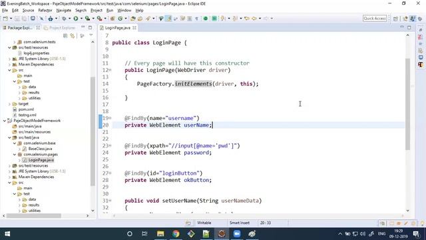Collapse the PajeObjectModelFramework project
Screen dimensions: 426x240
tap(5, 121)
